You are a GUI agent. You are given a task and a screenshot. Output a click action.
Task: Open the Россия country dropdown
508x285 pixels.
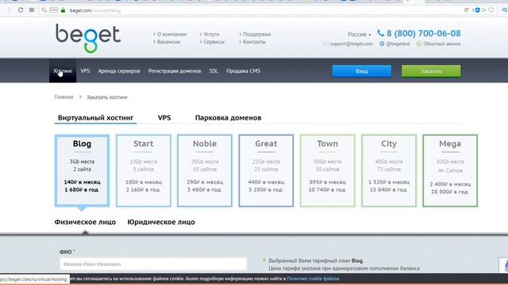tap(360, 34)
